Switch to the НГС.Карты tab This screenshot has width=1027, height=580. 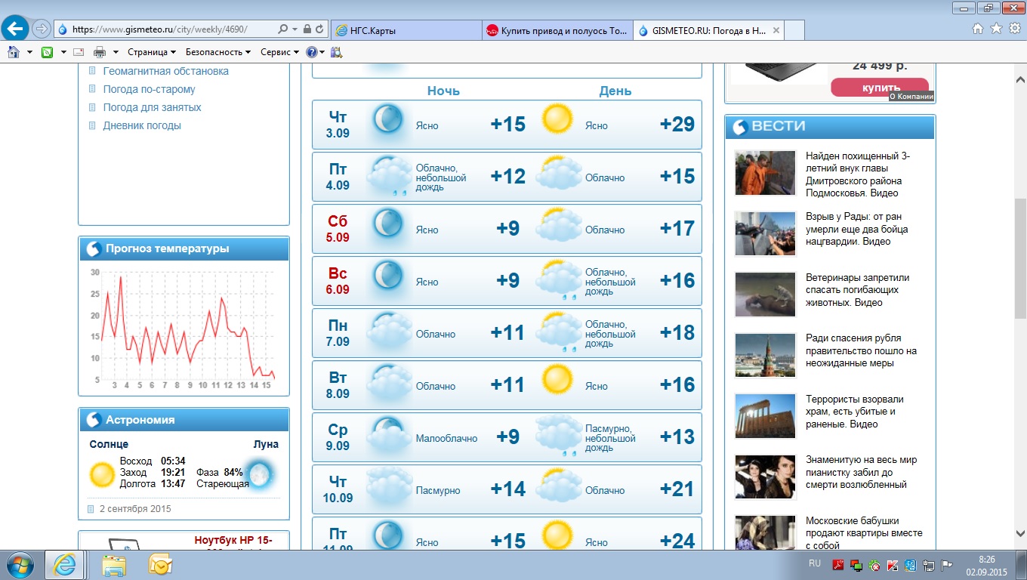point(406,30)
